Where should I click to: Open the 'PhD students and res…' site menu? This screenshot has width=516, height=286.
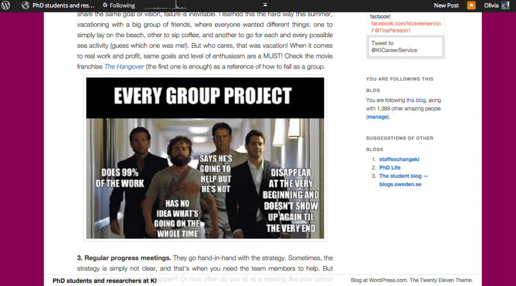[63, 6]
